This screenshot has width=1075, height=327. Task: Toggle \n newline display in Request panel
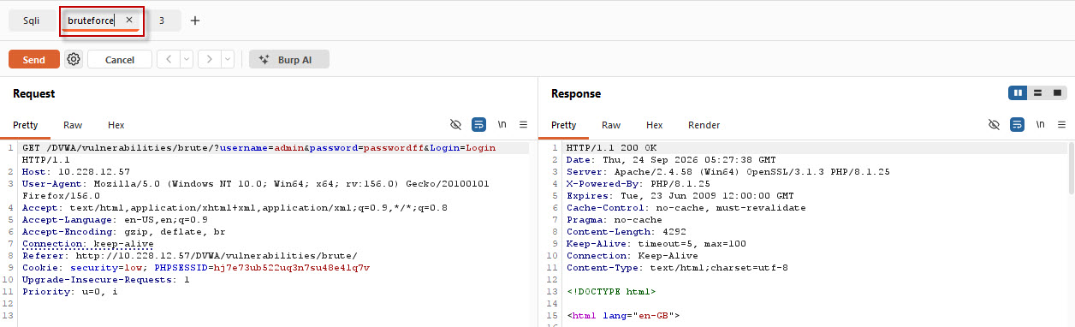[502, 124]
